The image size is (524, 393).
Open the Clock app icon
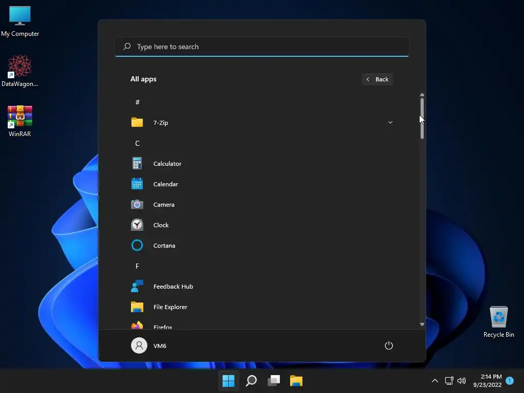point(137,225)
